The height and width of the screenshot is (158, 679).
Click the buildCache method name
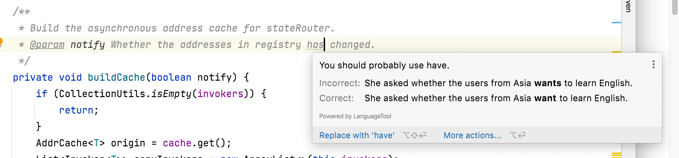tap(116, 77)
